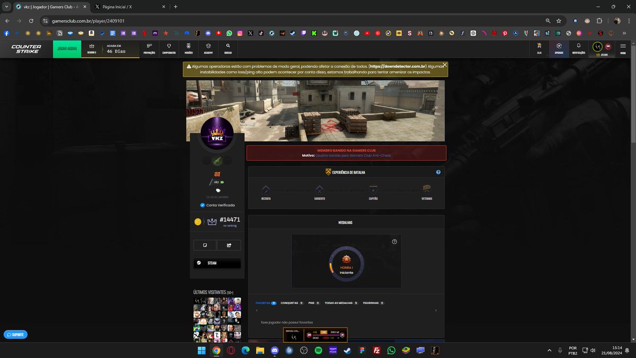Open the YouTube bookmark
Viewport: 636px width, 358px height.
click(x=367, y=33)
